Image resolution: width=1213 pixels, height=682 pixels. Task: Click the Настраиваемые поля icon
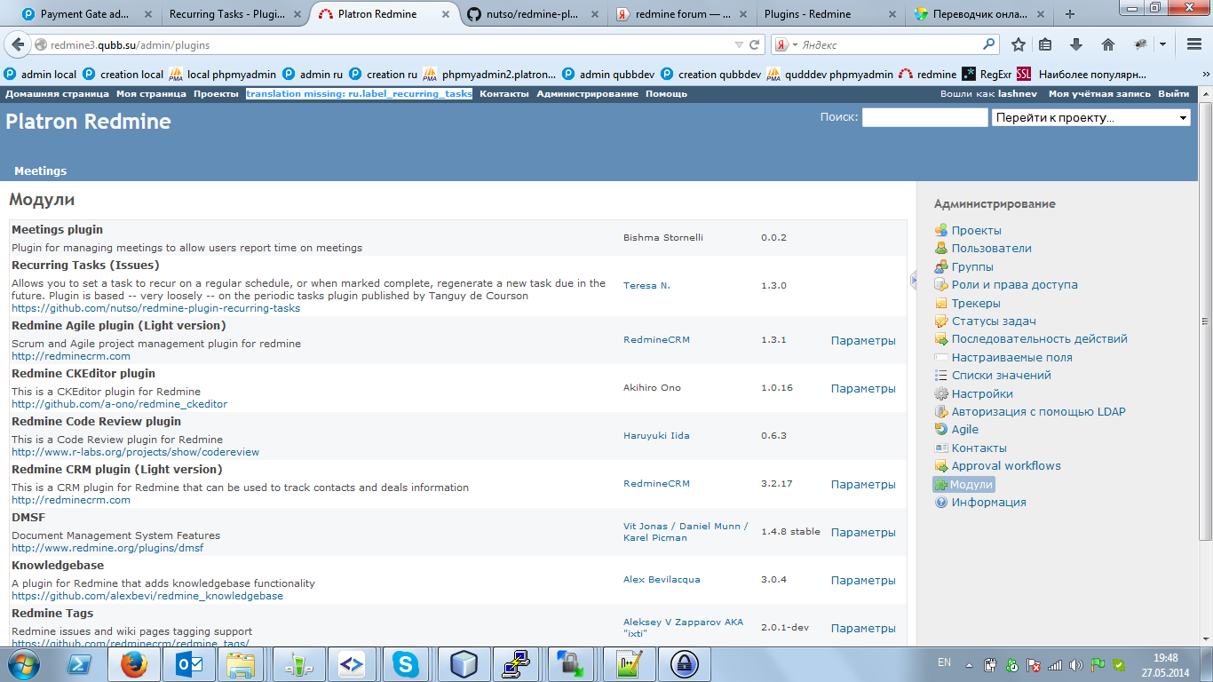941,357
